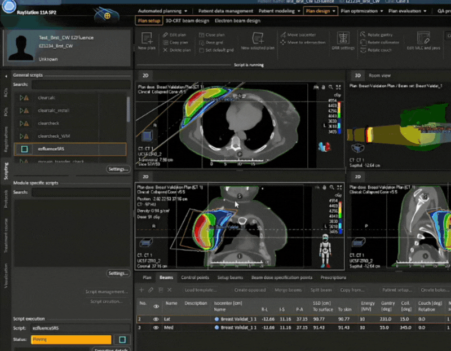
Task: Click the dose color scale in coronal view
Action: [x=340, y=217]
